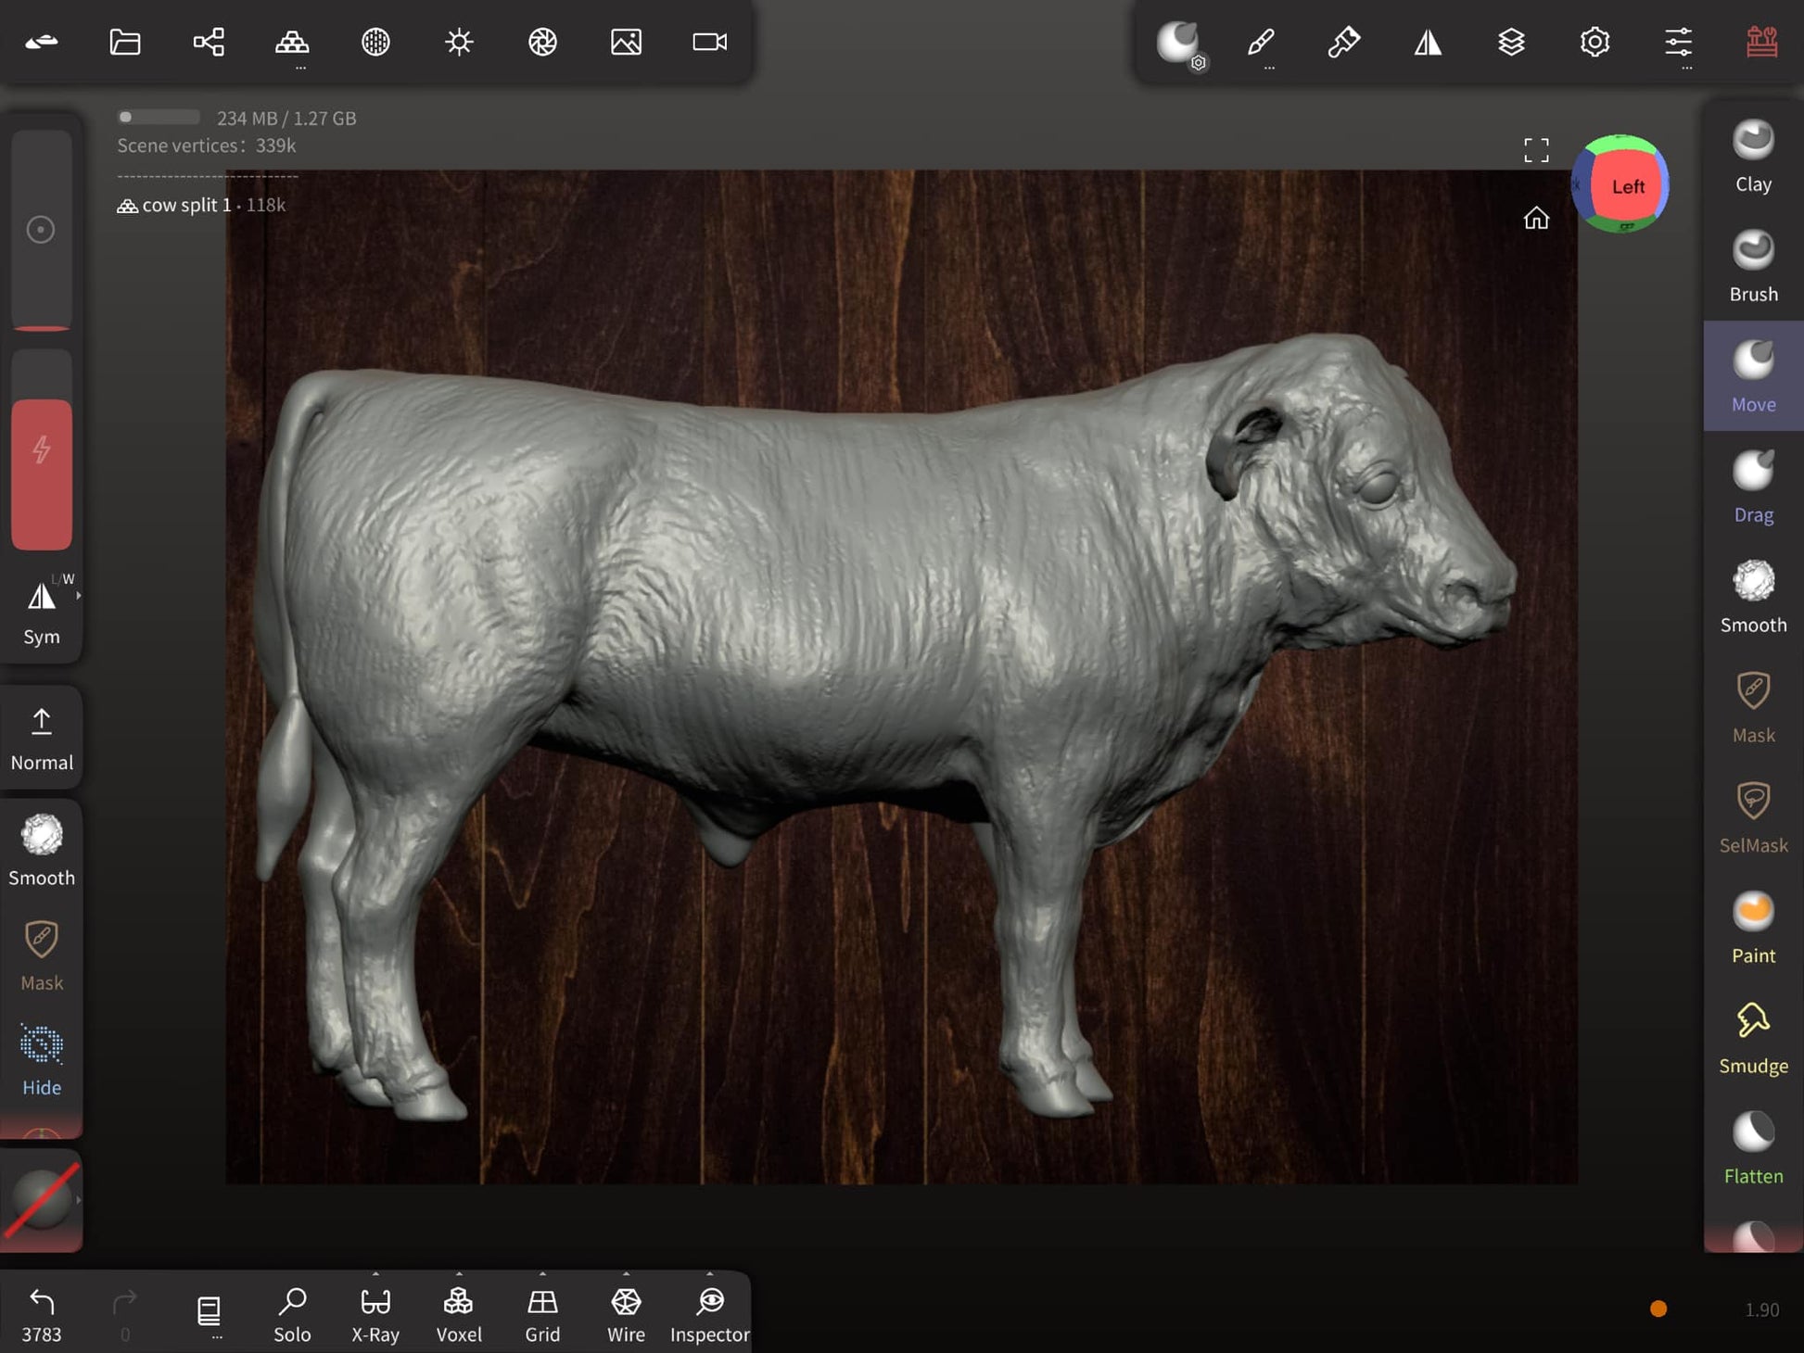Expand Voxel remesh options arrow

click(459, 1274)
